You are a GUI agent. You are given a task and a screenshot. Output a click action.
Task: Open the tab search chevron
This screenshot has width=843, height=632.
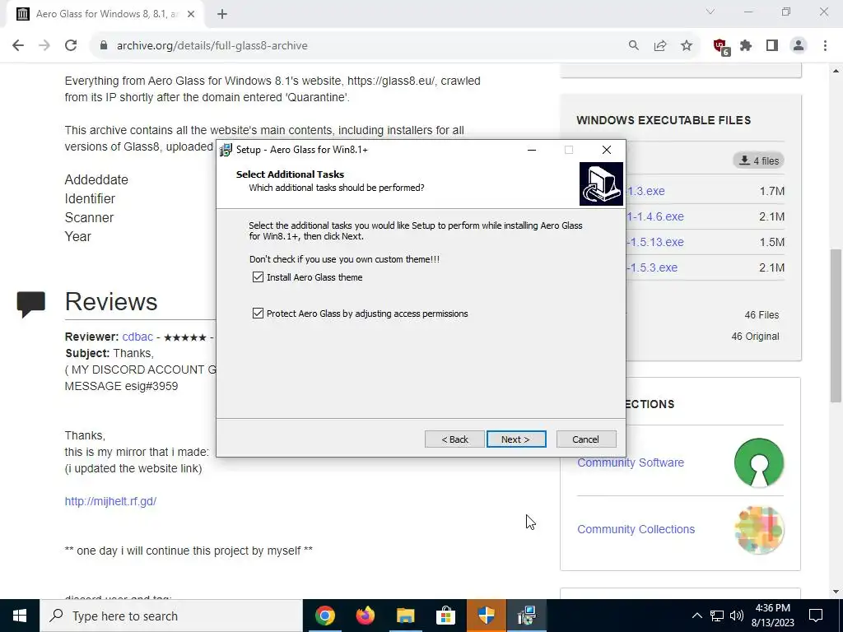(710, 12)
